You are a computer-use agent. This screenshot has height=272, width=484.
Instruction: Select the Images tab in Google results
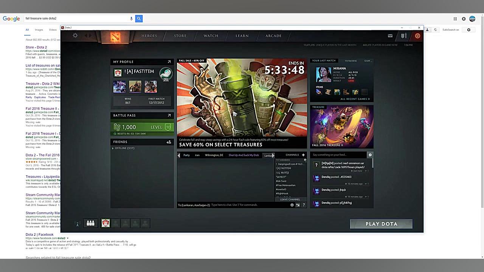coord(39,30)
